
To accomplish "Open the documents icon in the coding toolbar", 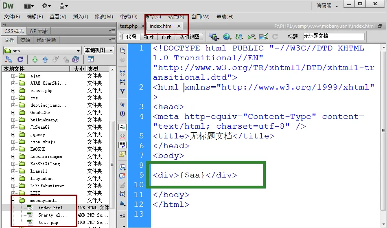I will click(x=122, y=50).
